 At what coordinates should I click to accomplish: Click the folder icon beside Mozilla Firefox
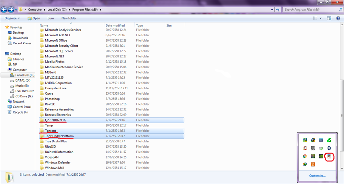(42, 62)
